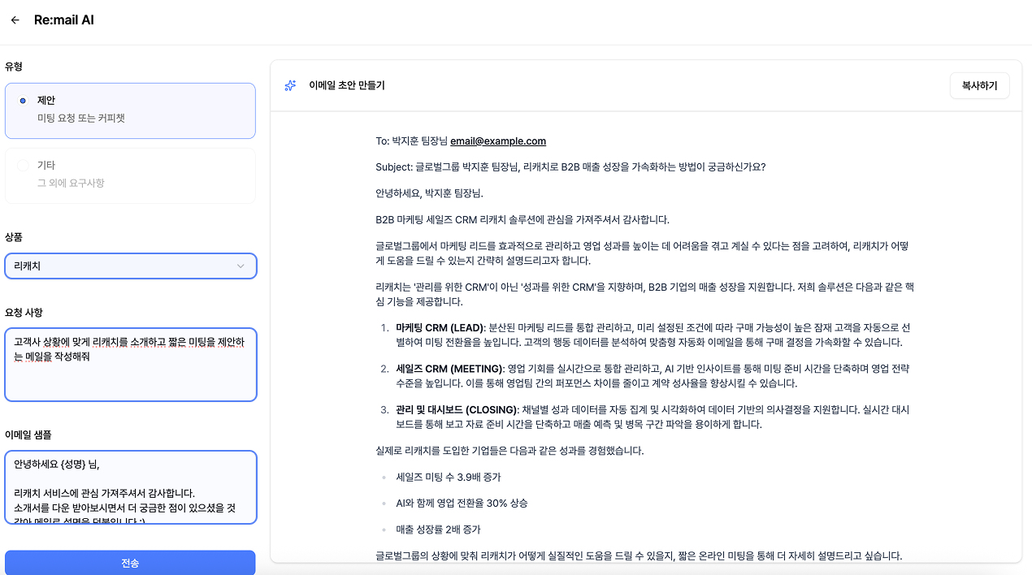Click the 요청 사항 label

24,313
